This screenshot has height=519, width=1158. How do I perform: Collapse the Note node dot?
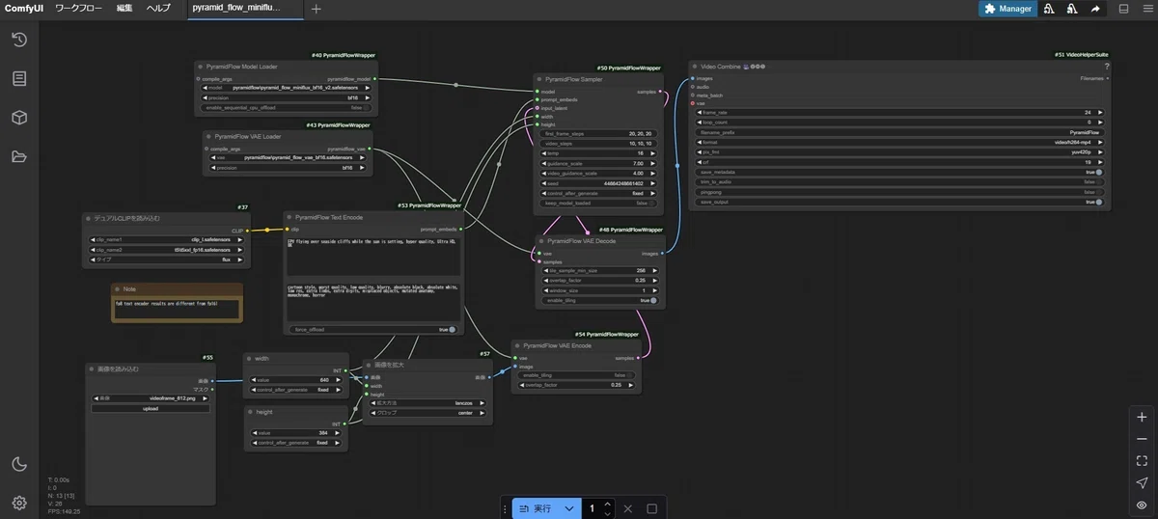(x=117, y=288)
